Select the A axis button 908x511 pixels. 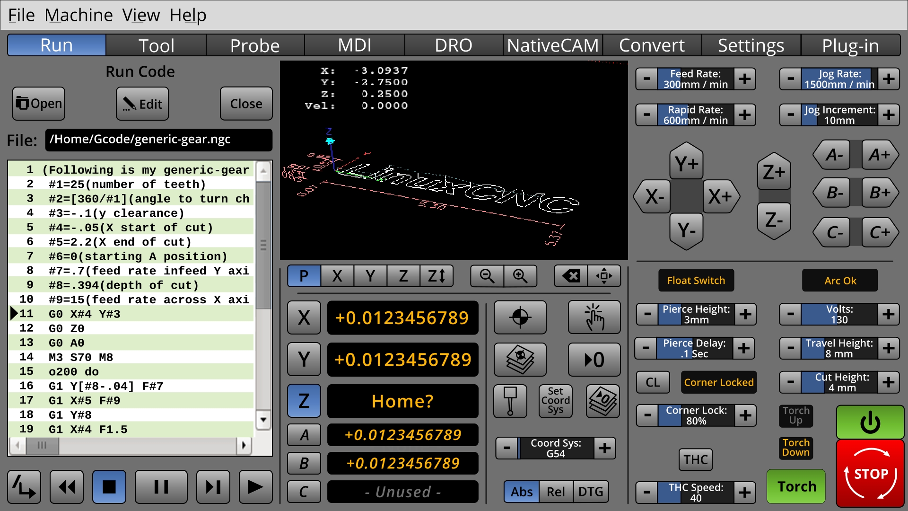click(304, 435)
